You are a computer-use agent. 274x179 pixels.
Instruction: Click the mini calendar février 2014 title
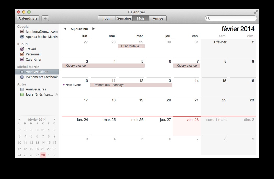pos(37,120)
